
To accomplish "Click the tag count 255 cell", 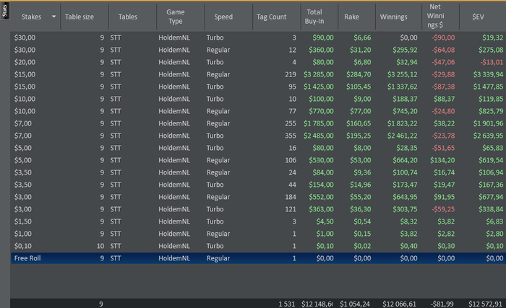I will pos(291,123).
